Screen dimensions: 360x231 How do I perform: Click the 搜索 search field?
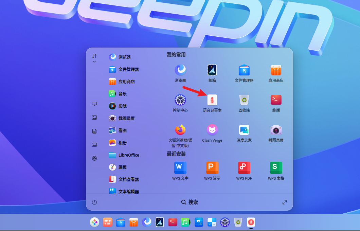(190, 202)
